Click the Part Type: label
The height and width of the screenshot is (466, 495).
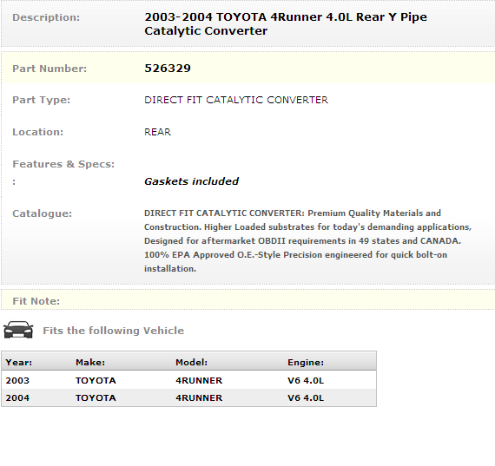[42, 100]
